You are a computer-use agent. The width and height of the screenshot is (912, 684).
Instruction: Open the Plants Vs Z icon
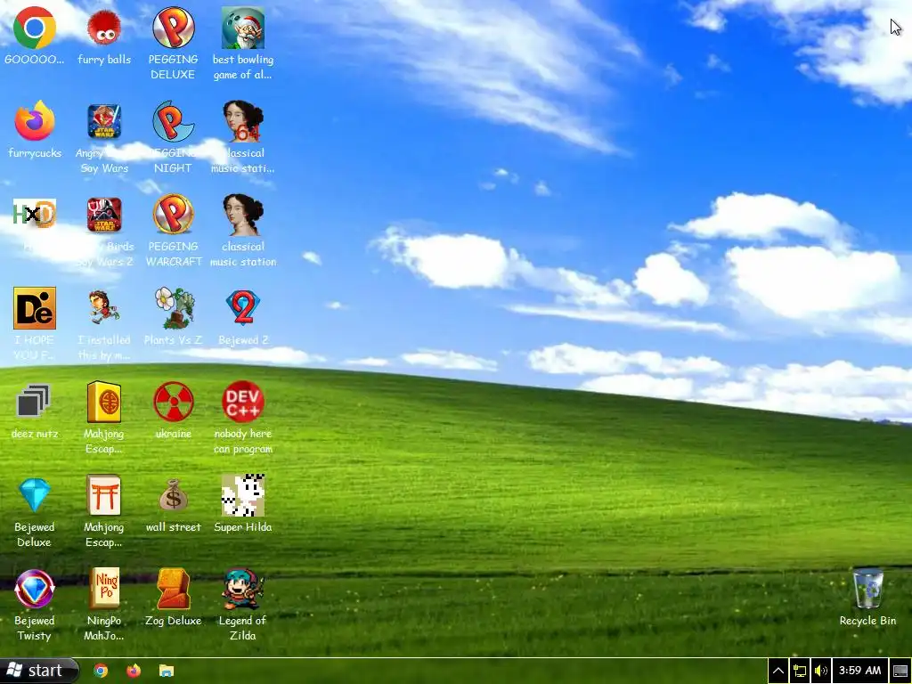[x=174, y=307]
